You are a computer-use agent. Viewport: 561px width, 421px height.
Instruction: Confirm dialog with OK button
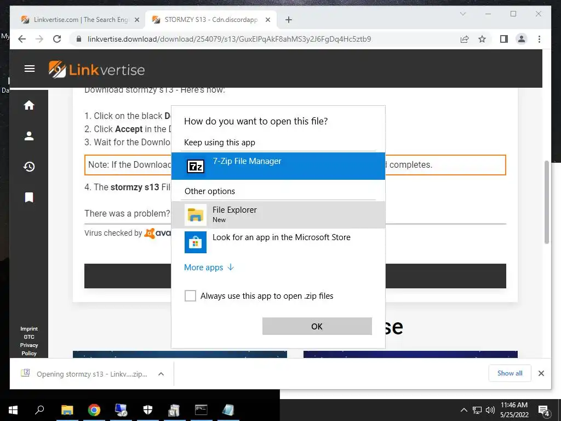point(317,326)
